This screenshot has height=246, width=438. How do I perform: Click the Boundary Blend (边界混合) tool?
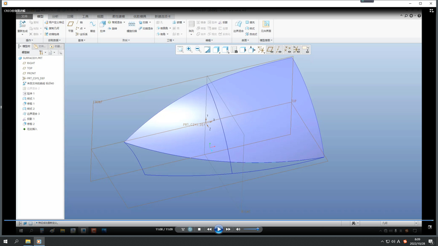click(238, 26)
